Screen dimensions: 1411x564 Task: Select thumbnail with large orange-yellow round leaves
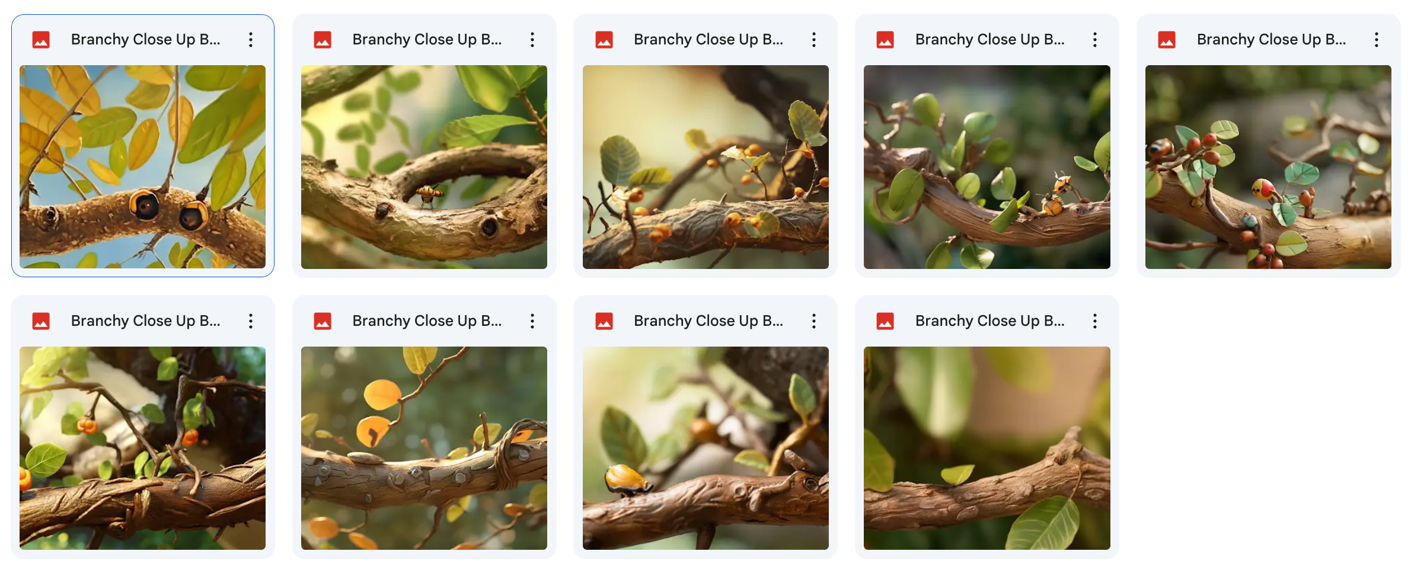click(x=424, y=448)
